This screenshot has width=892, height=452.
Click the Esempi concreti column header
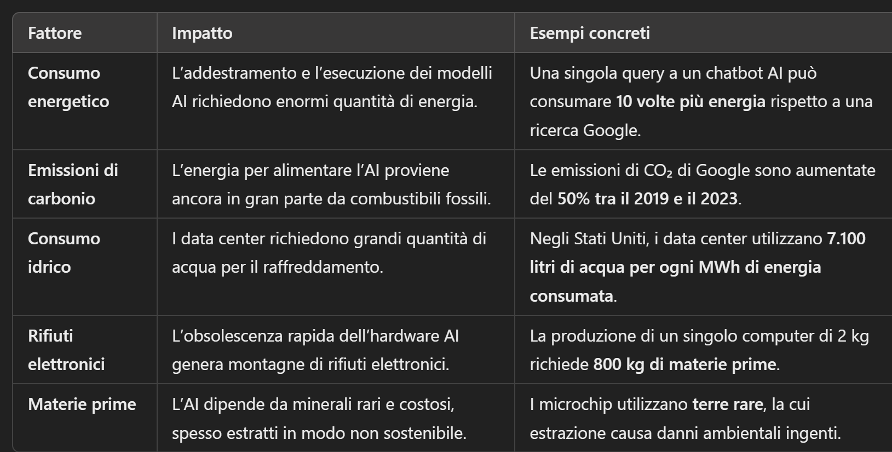590,33
